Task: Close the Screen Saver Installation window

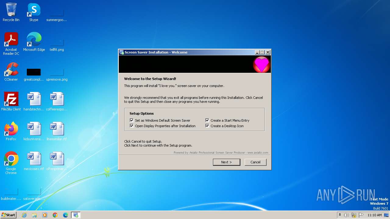Action: [268, 52]
